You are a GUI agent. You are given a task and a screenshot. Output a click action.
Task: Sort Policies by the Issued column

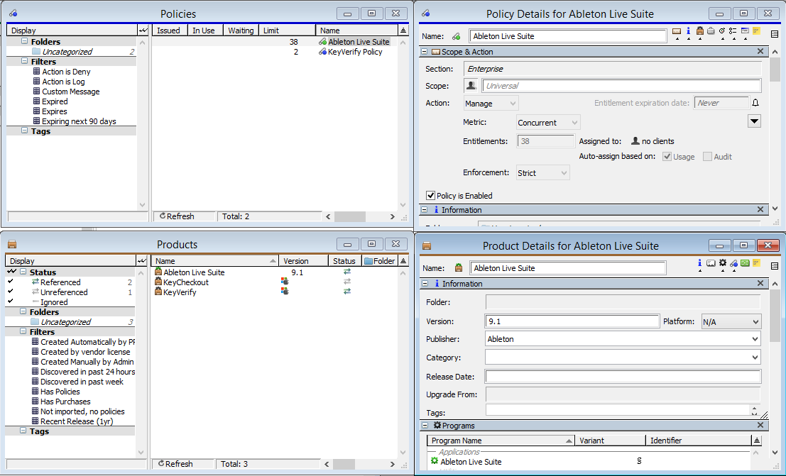pyautogui.click(x=170, y=30)
